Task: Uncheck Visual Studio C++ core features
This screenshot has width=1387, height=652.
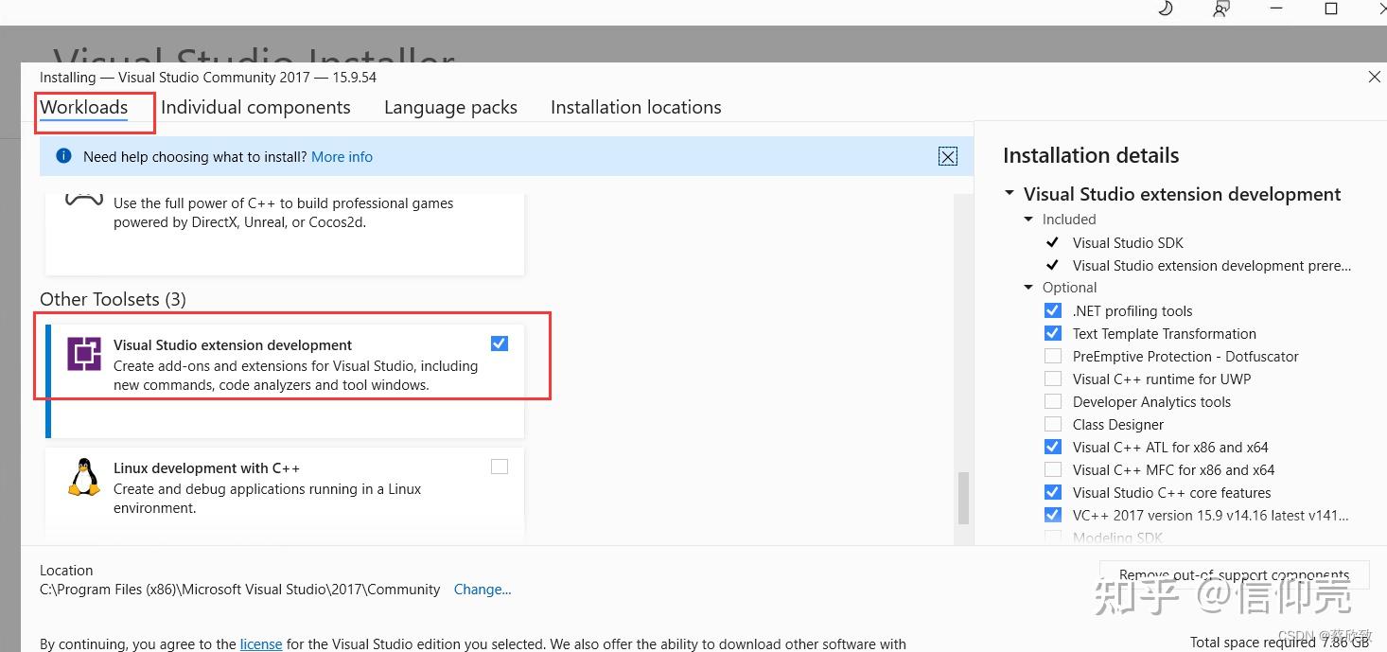Action: tap(1052, 492)
